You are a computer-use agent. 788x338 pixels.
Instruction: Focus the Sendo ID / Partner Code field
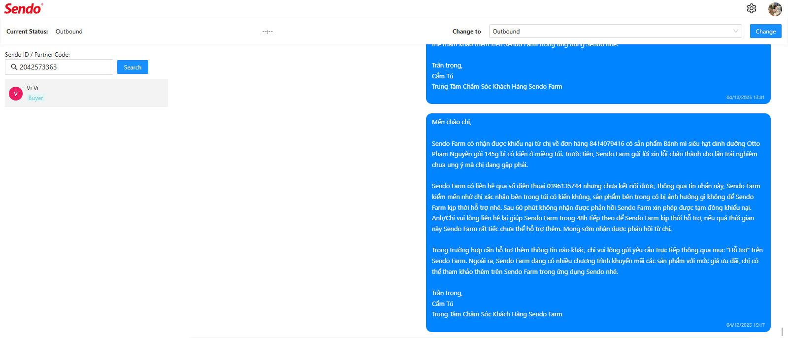59,67
